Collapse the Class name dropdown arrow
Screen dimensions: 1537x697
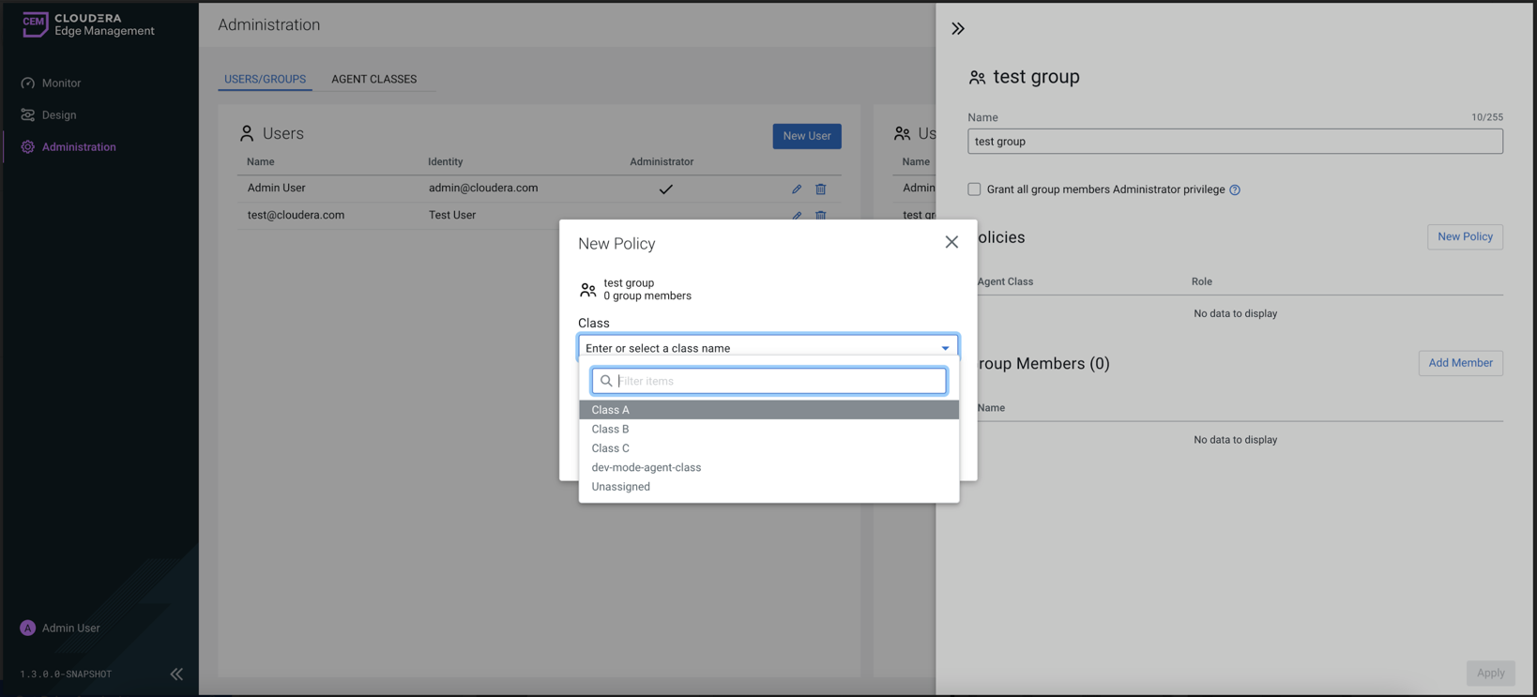[945, 348]
